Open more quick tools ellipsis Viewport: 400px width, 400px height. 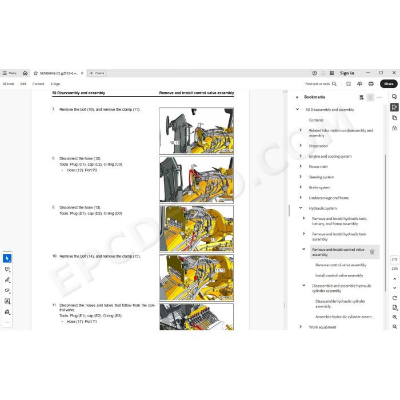7,322
